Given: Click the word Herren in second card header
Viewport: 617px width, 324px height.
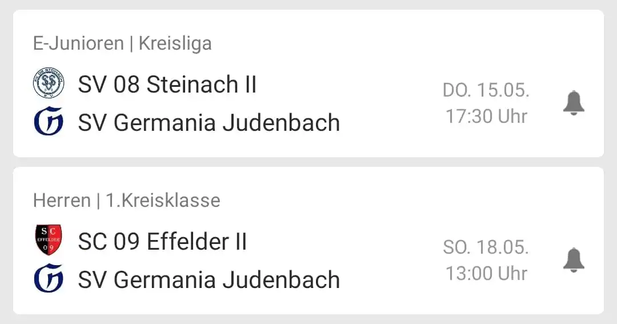Looking at the screenshot, I should (62, 201).
